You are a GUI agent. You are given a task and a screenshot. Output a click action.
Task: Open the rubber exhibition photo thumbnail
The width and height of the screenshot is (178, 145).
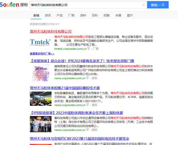tap(40, 99)
